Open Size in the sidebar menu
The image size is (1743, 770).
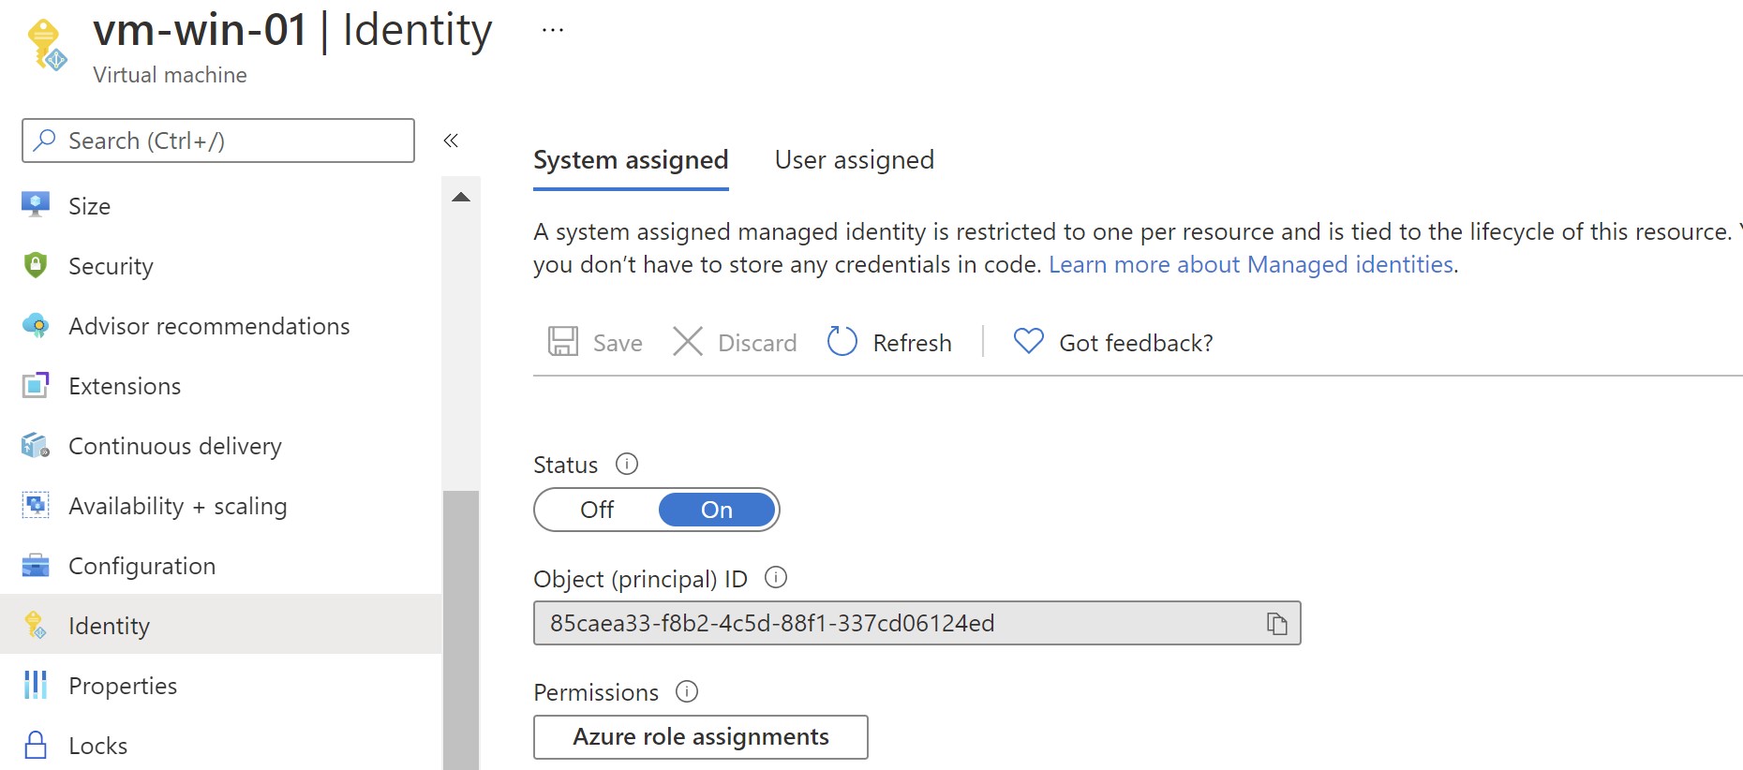tap(221, 205)
